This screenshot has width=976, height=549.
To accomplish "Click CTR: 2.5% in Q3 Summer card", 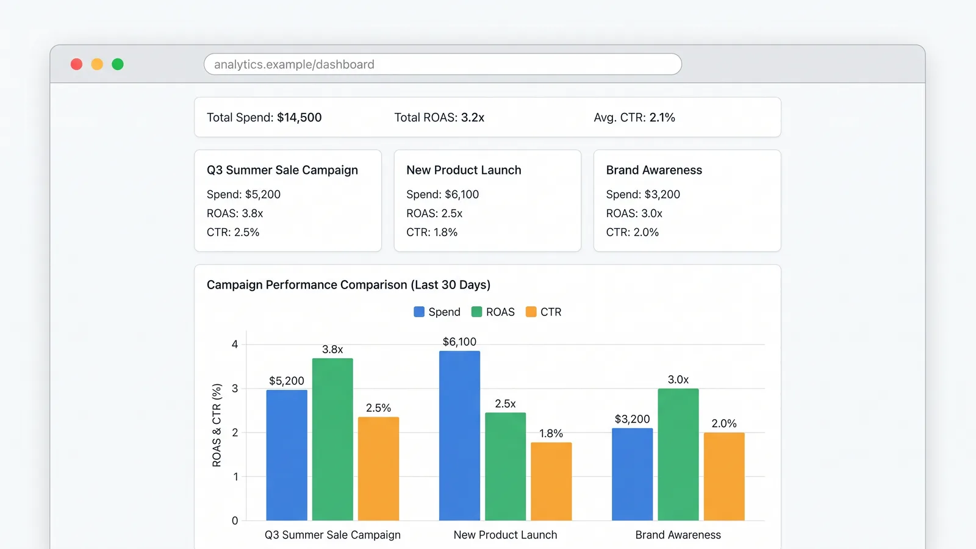I will [233, 232].
